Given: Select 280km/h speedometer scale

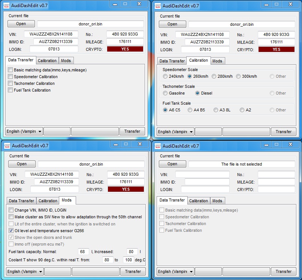Looking at the screenshot, I should coord(214,76).
